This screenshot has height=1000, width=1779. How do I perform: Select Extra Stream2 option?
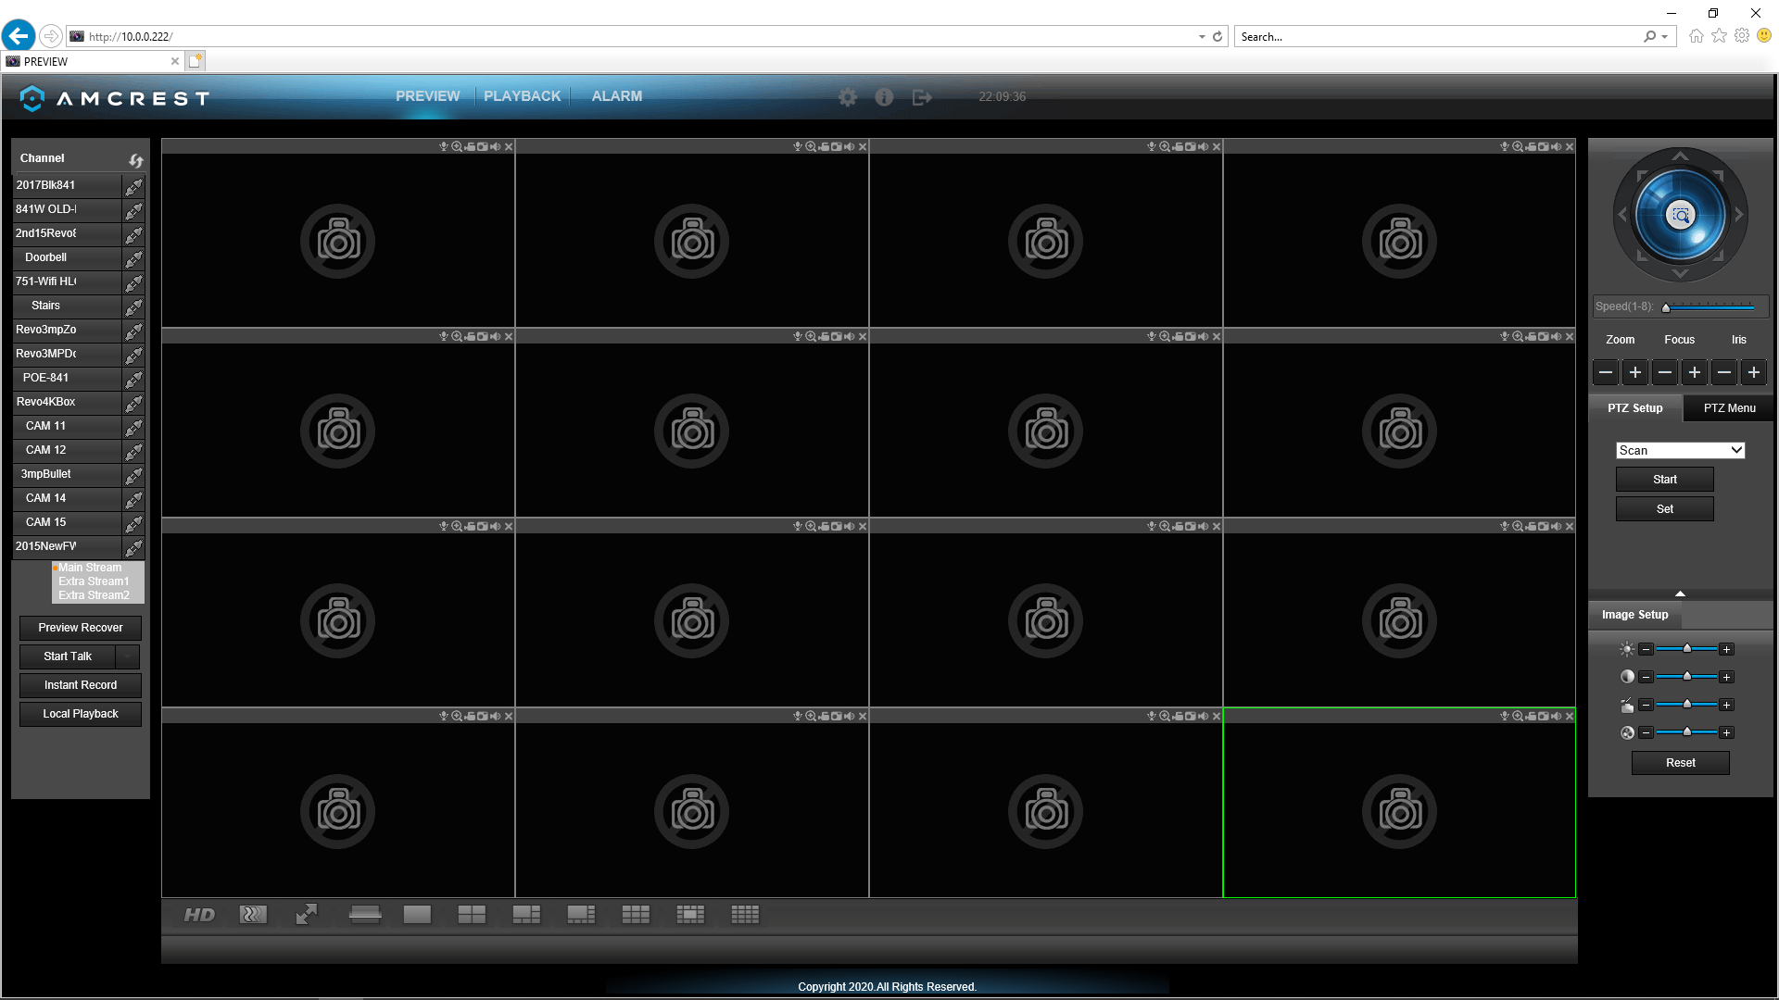(x=94, y=595)
